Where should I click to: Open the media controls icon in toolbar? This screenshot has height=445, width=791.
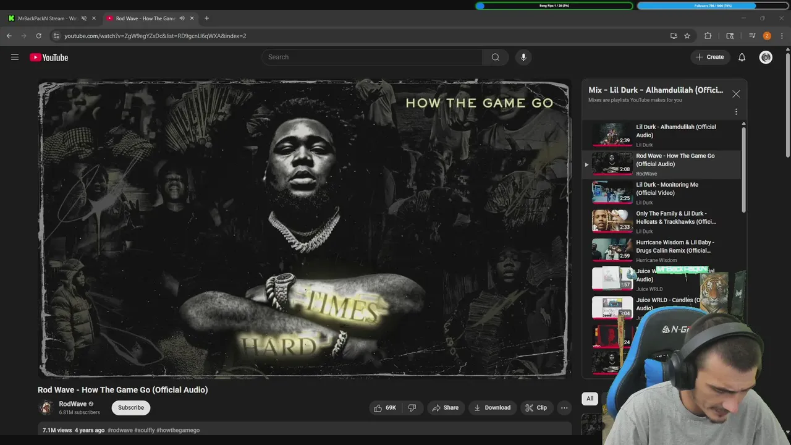(x=752, y=36)
